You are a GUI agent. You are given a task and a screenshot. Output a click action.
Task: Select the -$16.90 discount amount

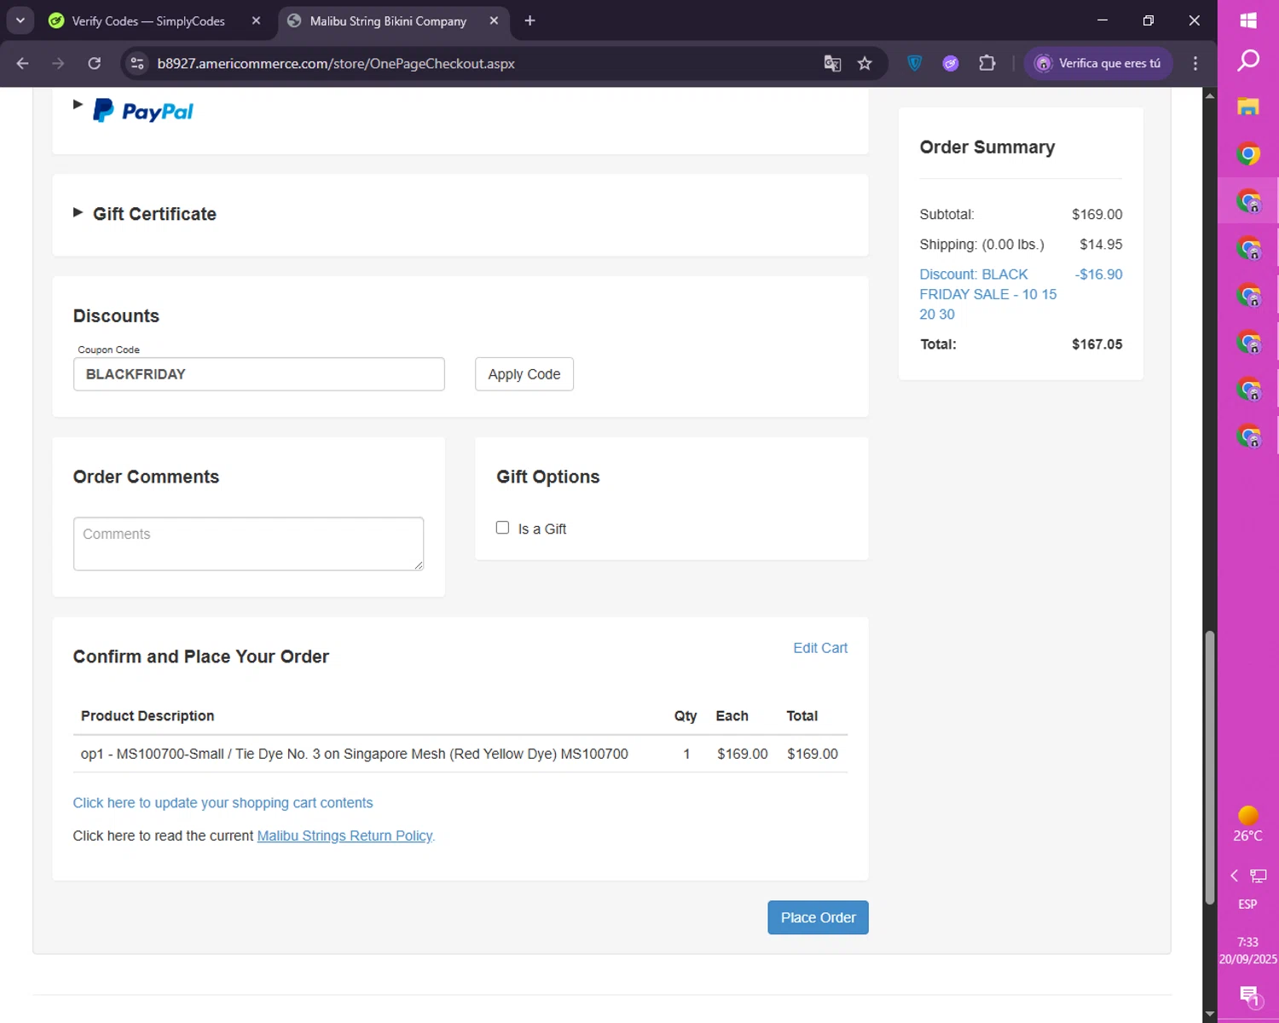tap(1098, 275)
